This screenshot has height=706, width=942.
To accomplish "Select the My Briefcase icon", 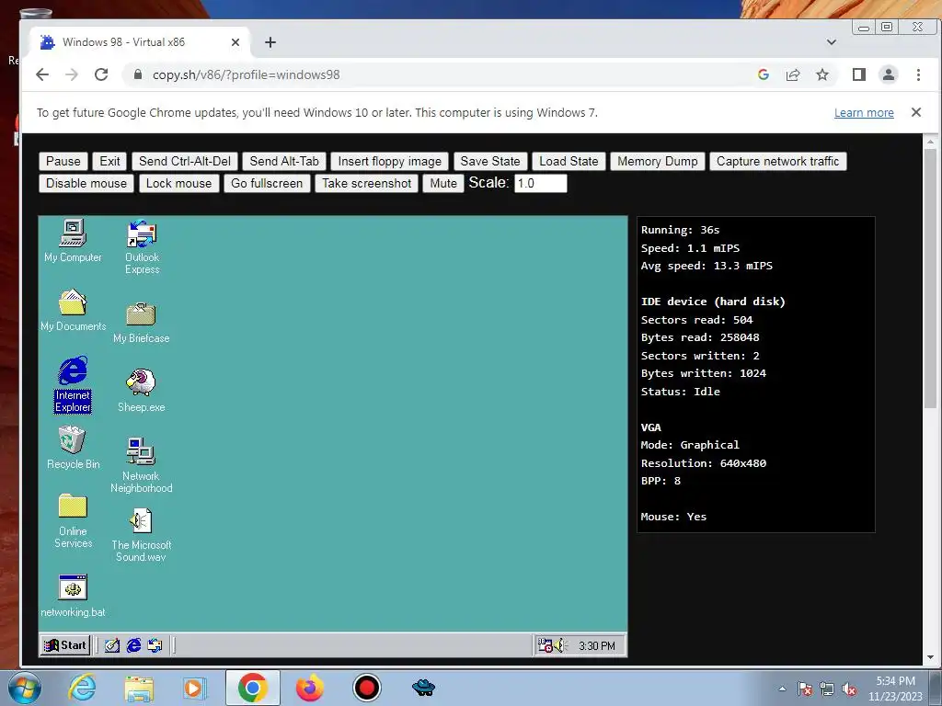I will point(141,323).
